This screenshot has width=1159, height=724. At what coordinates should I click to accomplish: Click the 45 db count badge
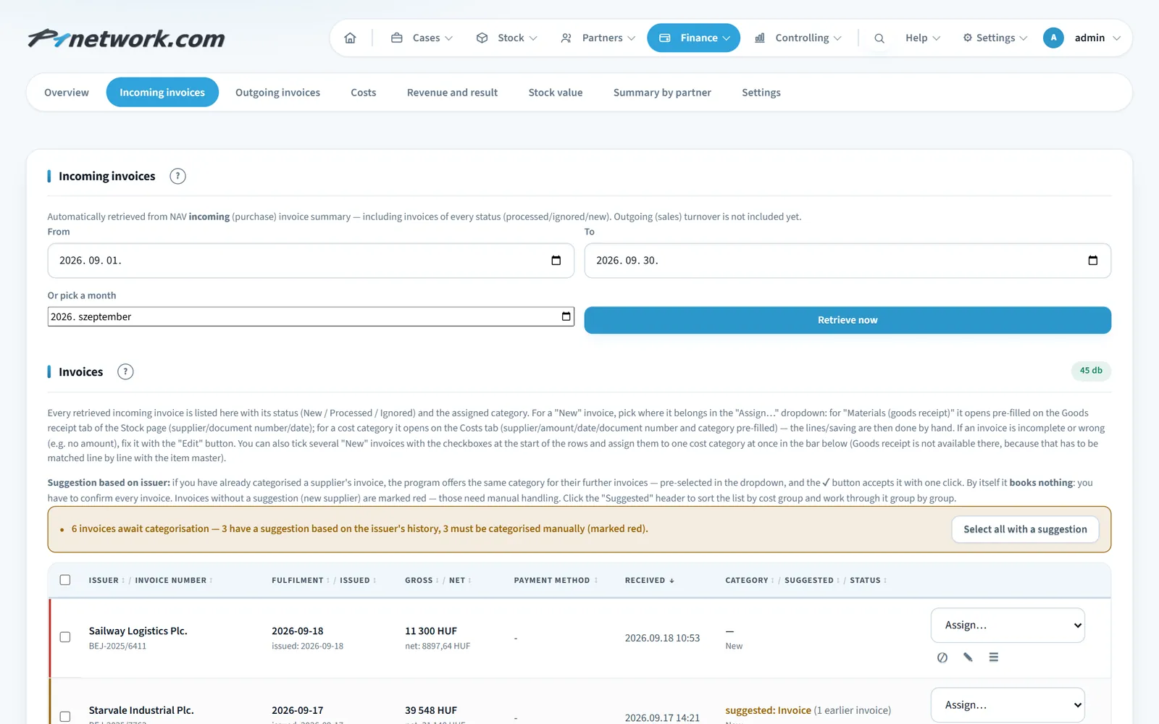(x=1091, y=371)
